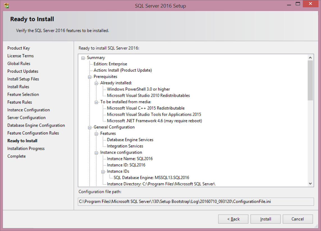Select the 'Instance Directory' tree row
The height and width of the screenshot is (231, 321).
(161, 184)
